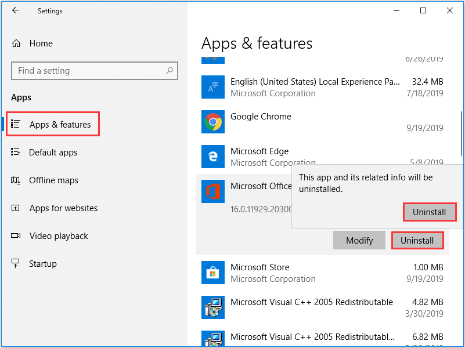465x348 pixels.
Task: Select Microsoft Visual C++ 2005 Redistributable 4.82 MB
Action: pyautogui.click(x=312, y=302)
